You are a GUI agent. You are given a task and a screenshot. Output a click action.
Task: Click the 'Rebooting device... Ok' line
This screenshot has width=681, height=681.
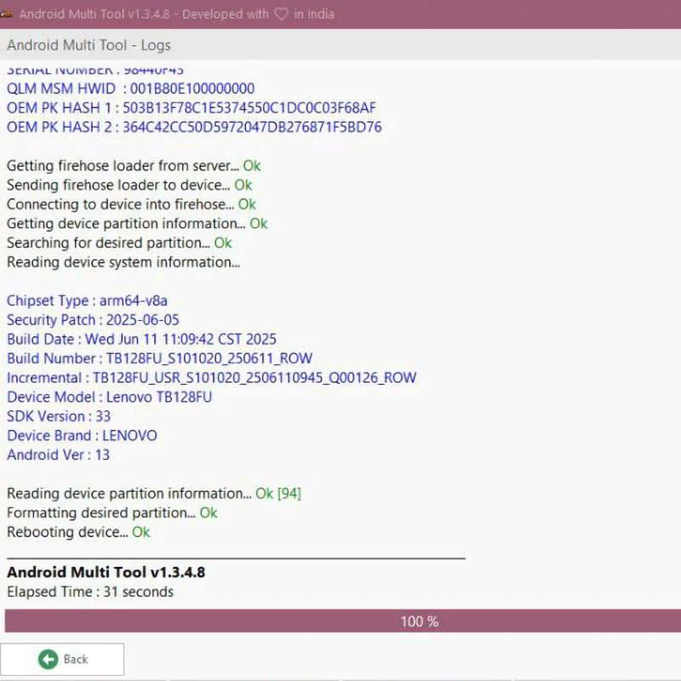point(78,532)
